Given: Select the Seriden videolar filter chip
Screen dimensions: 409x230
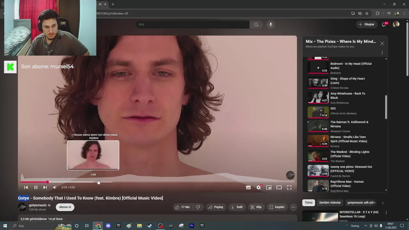Looking at the screenshot, I should (x=330, y=203).
